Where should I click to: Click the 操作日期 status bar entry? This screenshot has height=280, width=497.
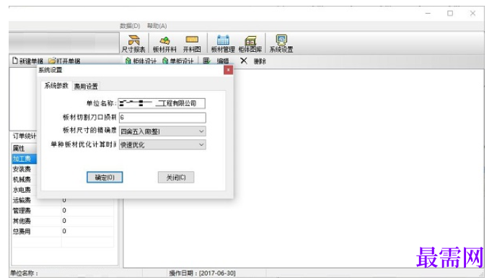[202, 273]
